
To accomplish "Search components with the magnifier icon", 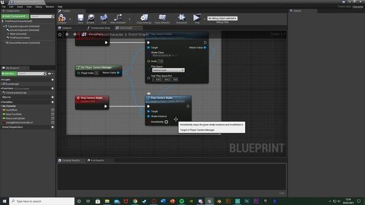I will [x=53, y=17].
